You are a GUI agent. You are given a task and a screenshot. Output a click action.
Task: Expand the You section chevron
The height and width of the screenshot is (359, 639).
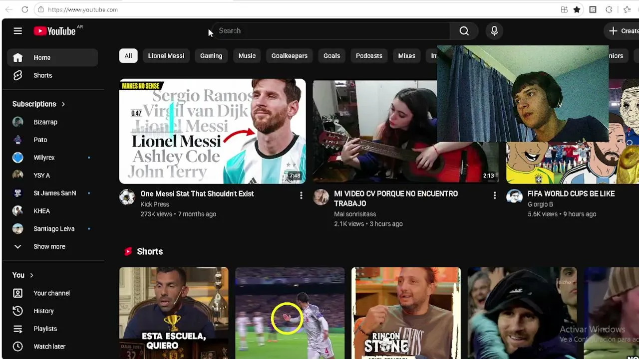click(31, 275)
